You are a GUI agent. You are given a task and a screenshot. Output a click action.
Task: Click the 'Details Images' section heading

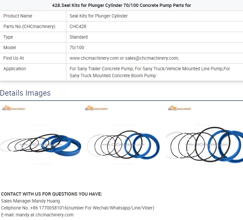[x=25, y=93]
